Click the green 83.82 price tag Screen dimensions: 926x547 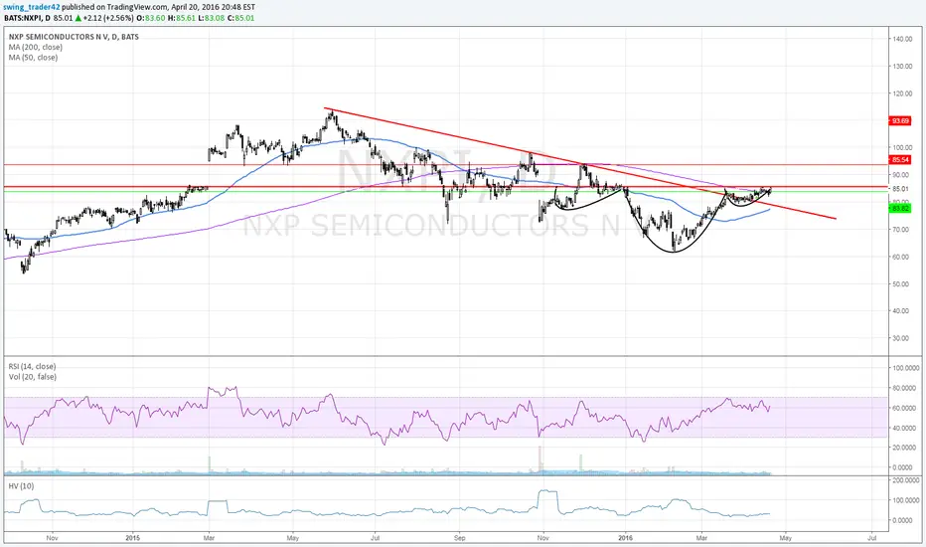click(900, 208)
